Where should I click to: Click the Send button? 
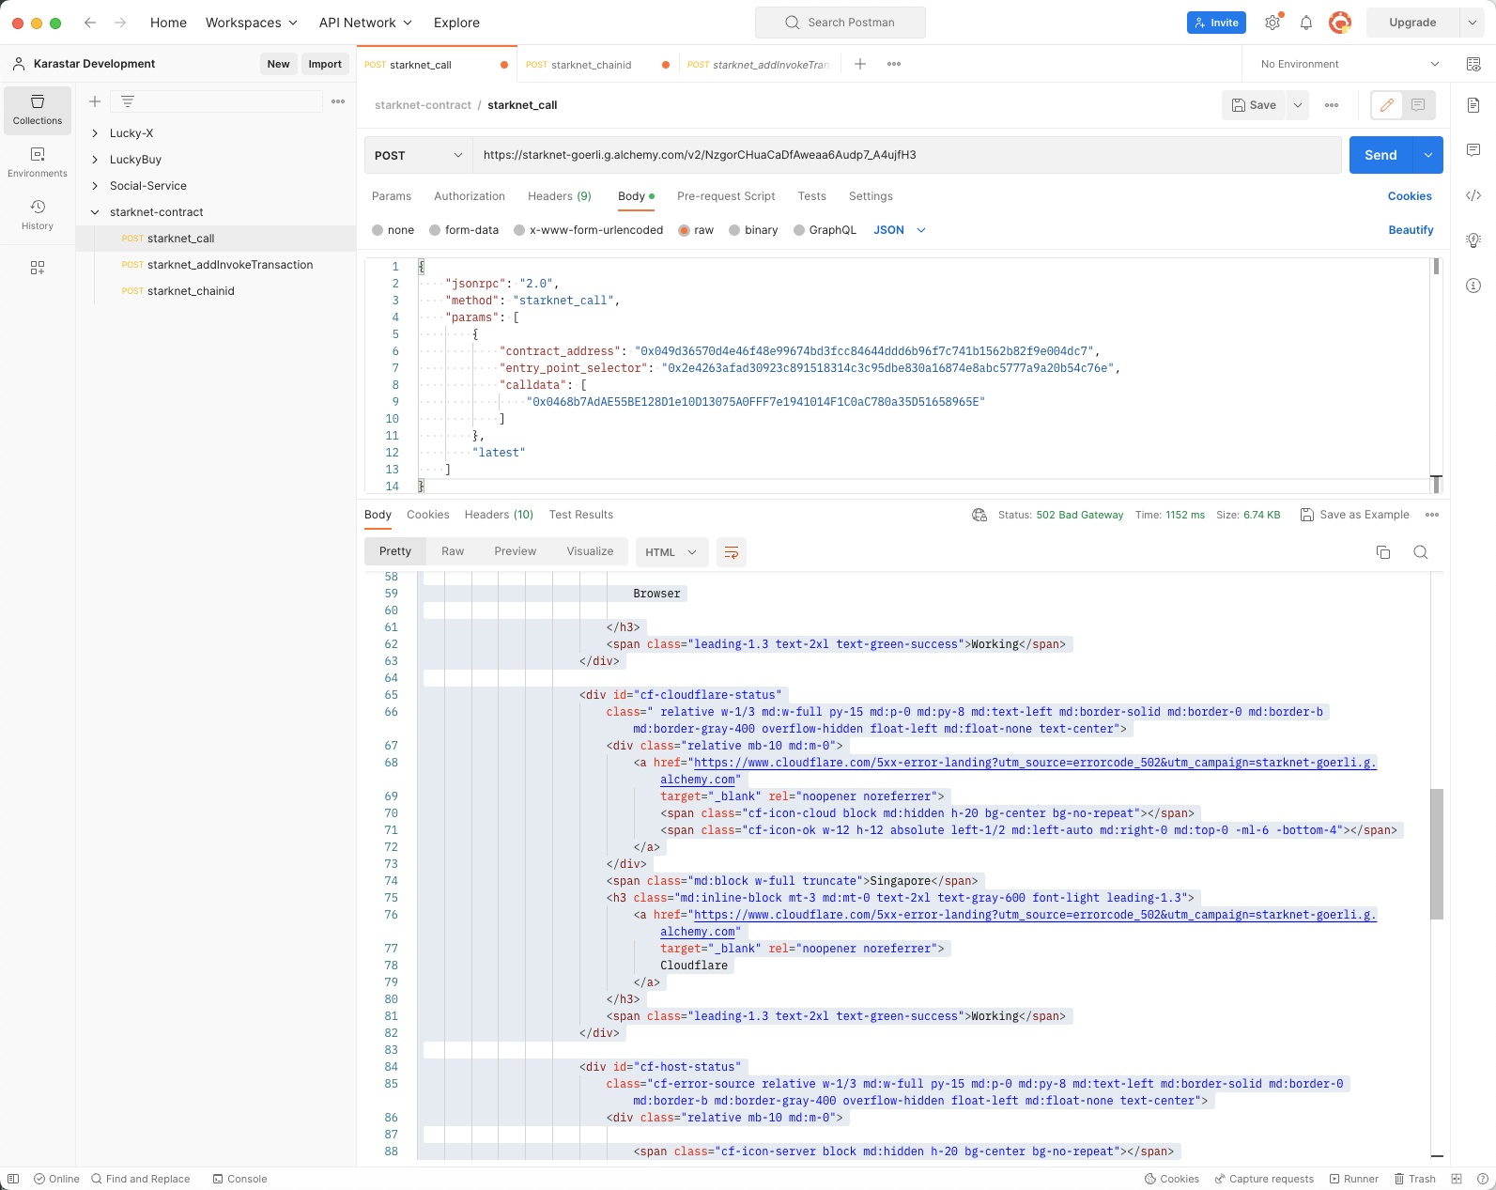pyautogui.click(x=1381, y=155)
